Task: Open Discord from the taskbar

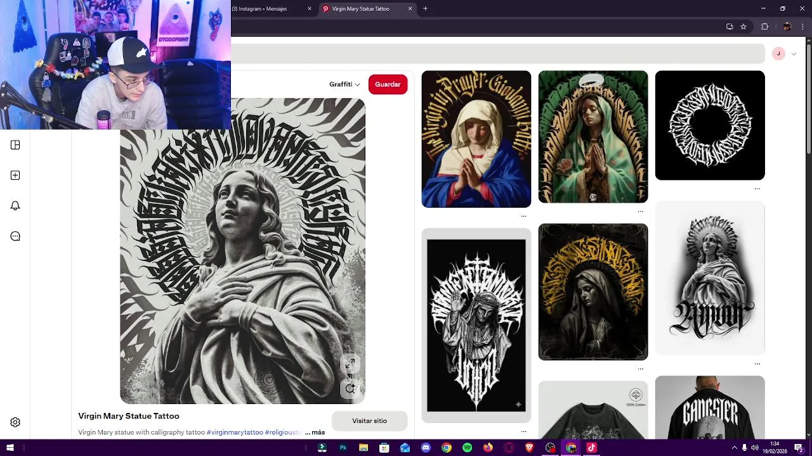Action: click(x=426, y=448)
